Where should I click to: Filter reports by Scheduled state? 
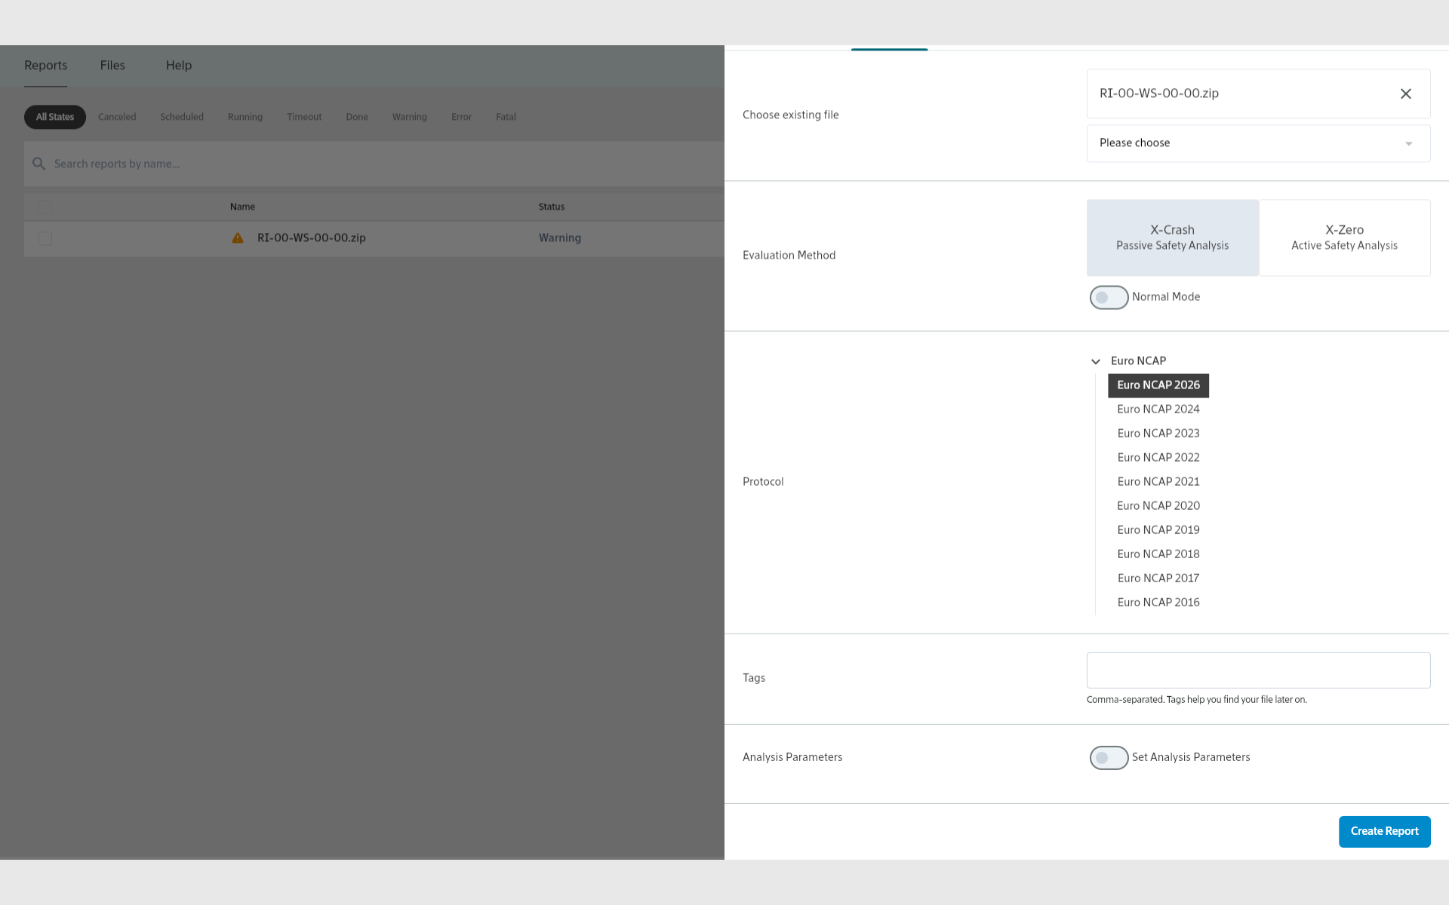tap(182, 117)
